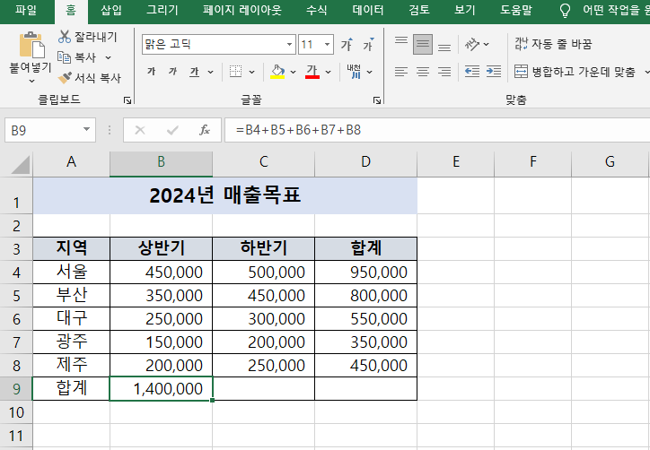Click the Paste clipboard icon
Image resolution: width=650 pixels, height=450 pixels.
tap(31, 45)
